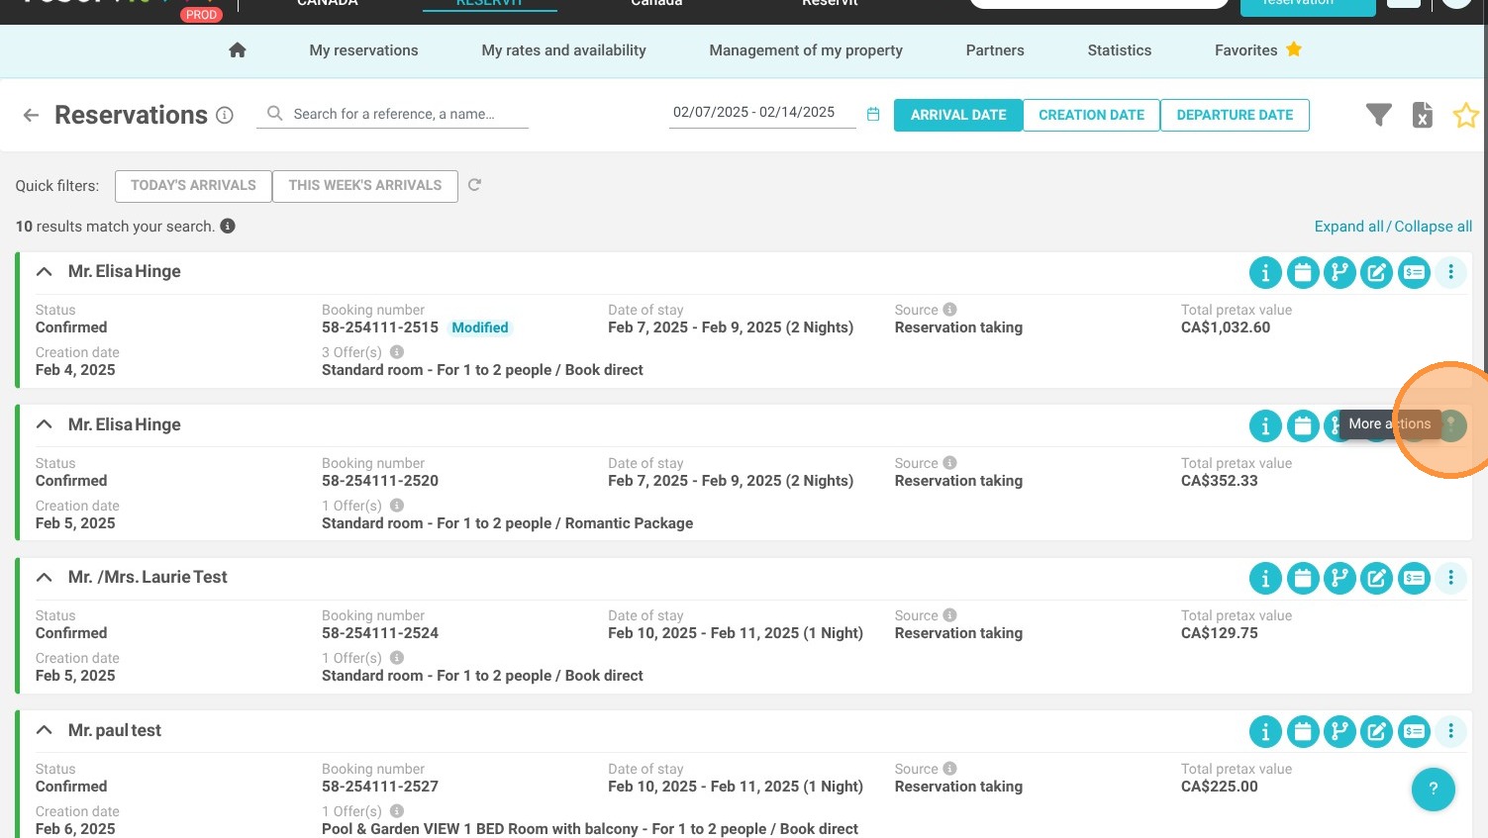1488x838 pixels.
Task: Click Pool & Garden VIEW room offer
Action: point(590,829)
